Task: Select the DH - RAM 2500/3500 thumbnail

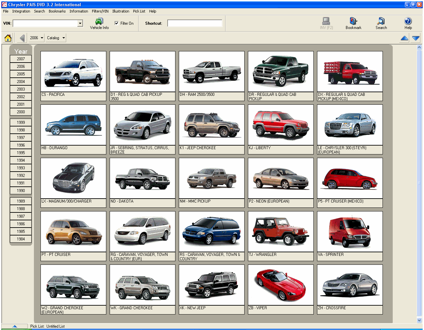Action: (212, 71)
